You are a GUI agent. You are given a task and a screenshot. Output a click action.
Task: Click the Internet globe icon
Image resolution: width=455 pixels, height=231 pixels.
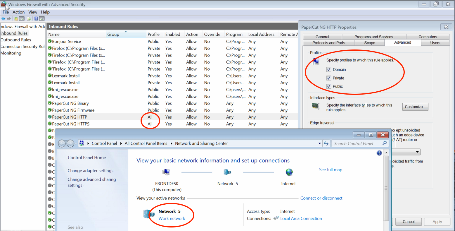click(289, 172)
